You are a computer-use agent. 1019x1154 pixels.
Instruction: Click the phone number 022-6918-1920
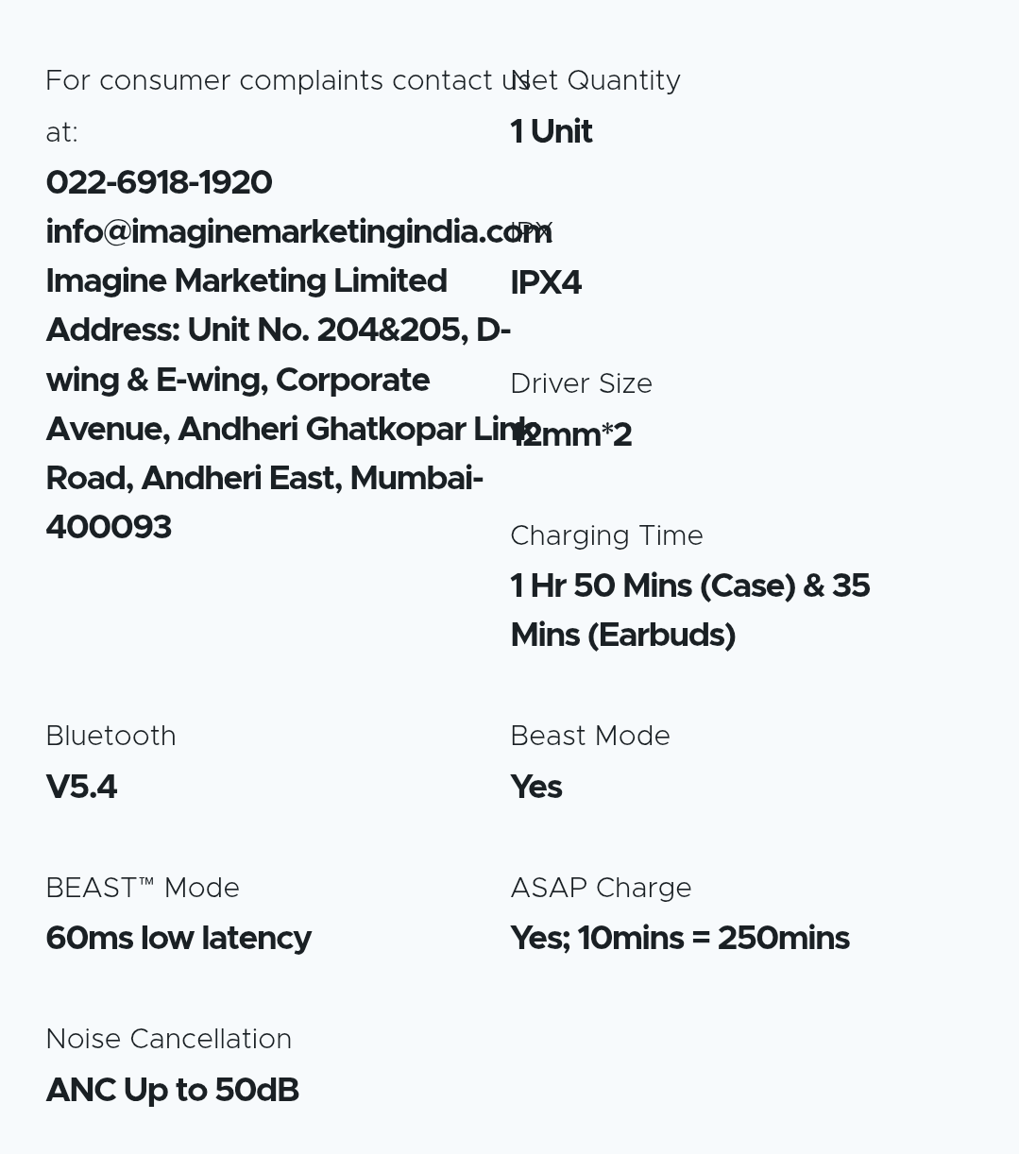159,183
